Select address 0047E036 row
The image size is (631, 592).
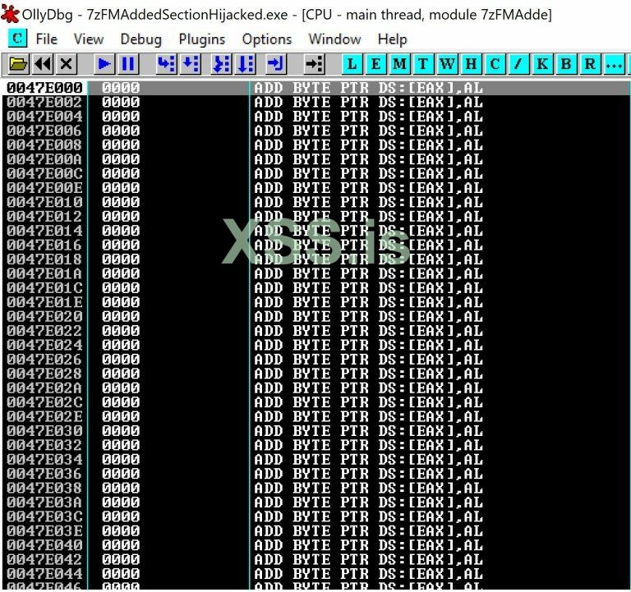pos(315,474)
